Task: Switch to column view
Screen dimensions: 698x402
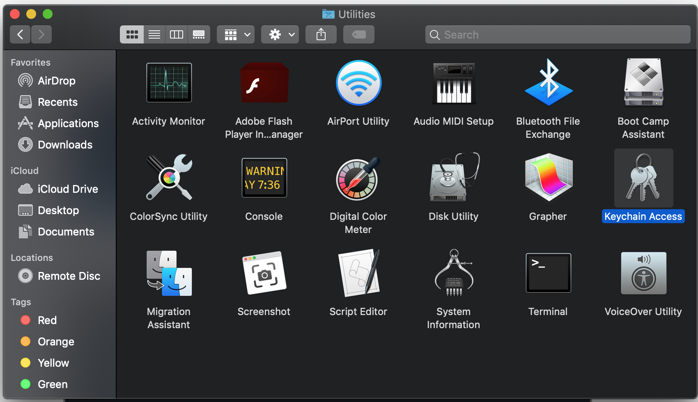Action: click(x=177, y=35)
